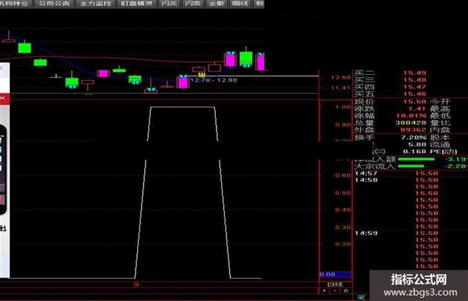Open the 公司公告 tab
This screenshot has height=301, width=468.
(54, 3)
